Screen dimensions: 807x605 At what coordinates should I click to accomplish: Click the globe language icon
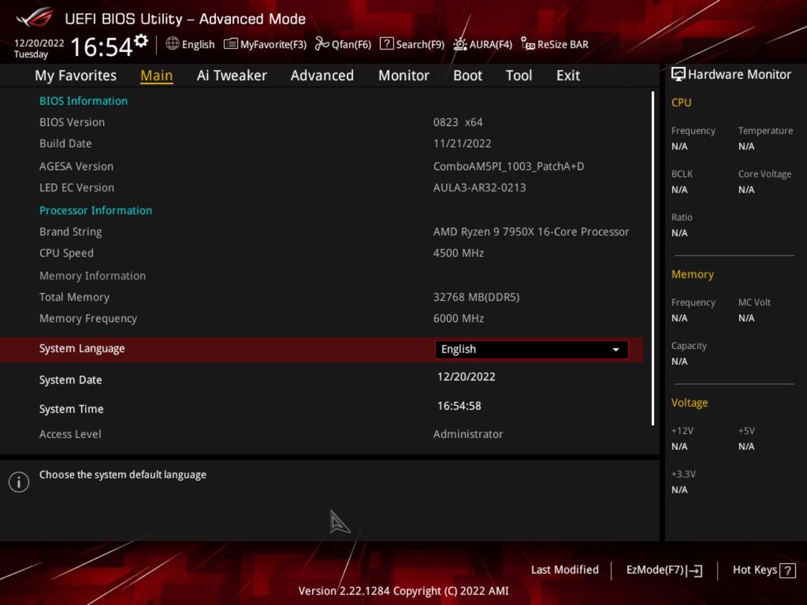[x=173, y=43]
